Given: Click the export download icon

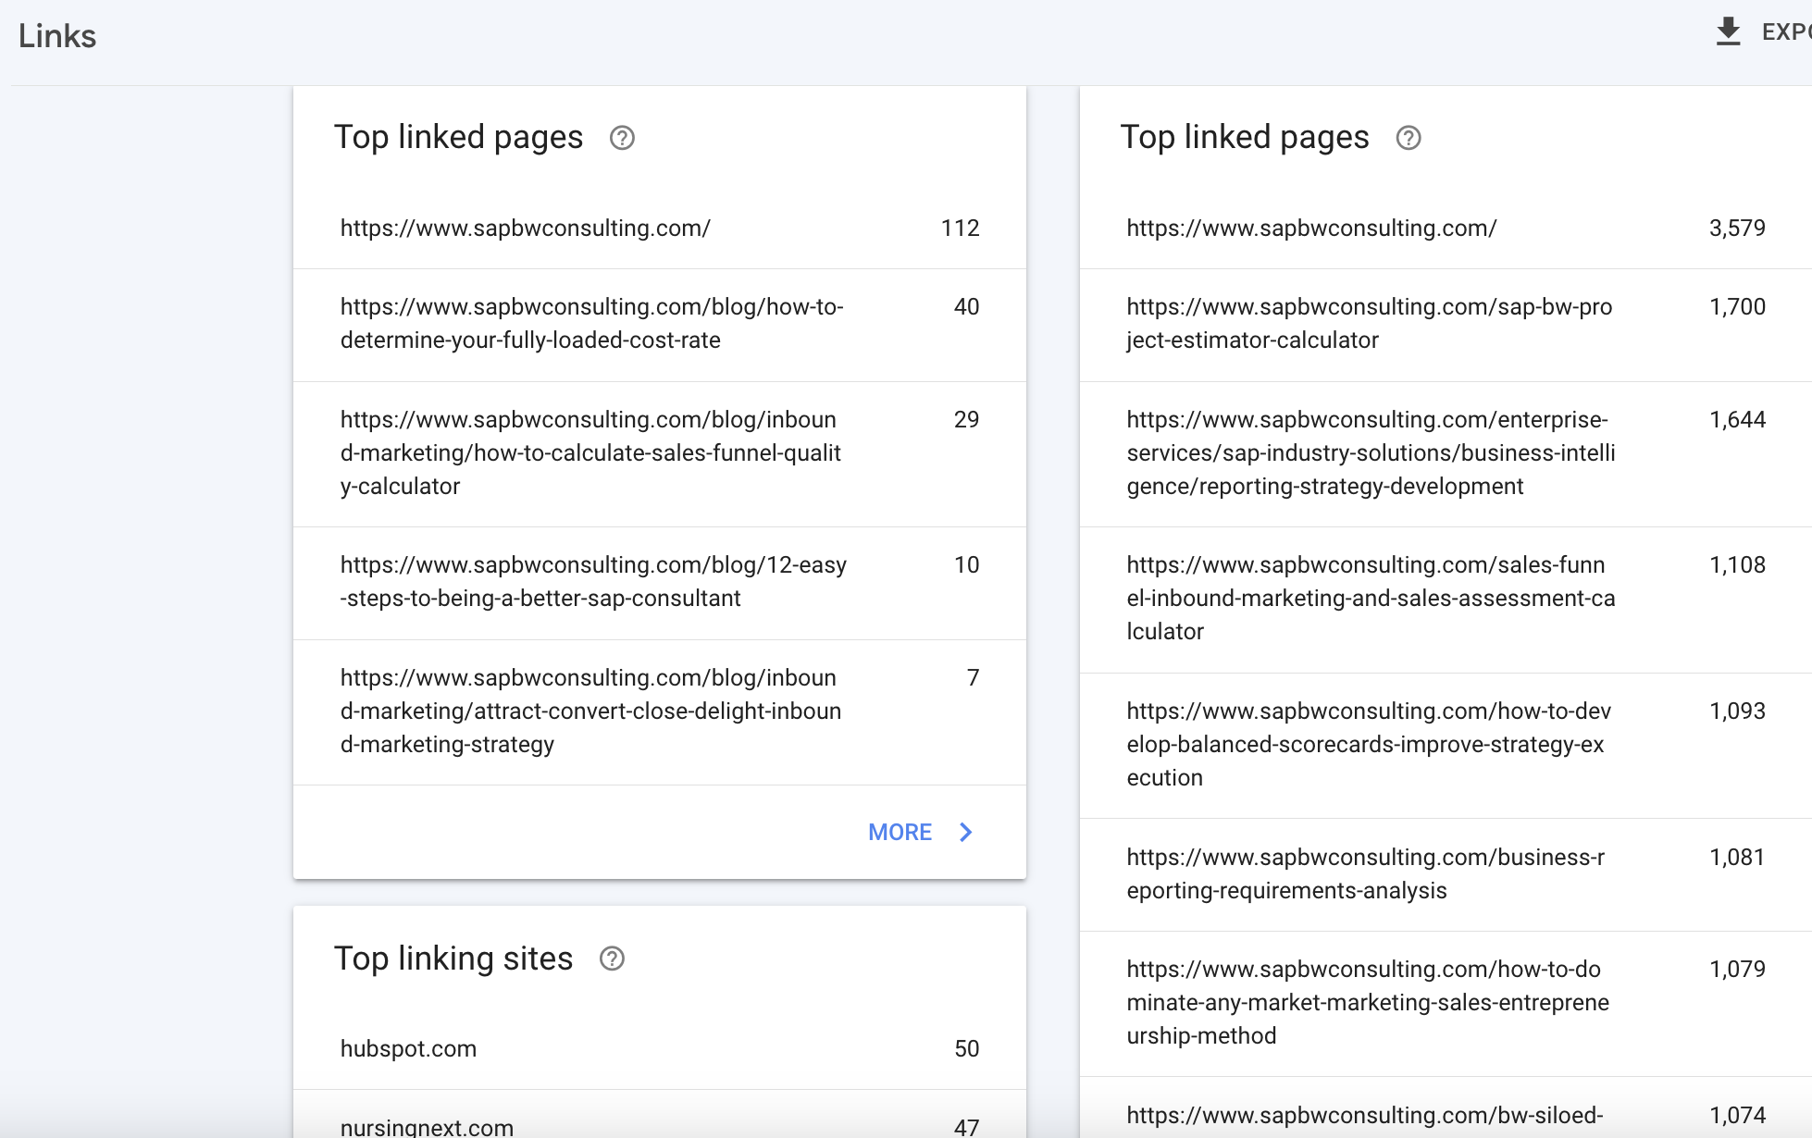Looking at the screenshot, I should (1728, 32).
